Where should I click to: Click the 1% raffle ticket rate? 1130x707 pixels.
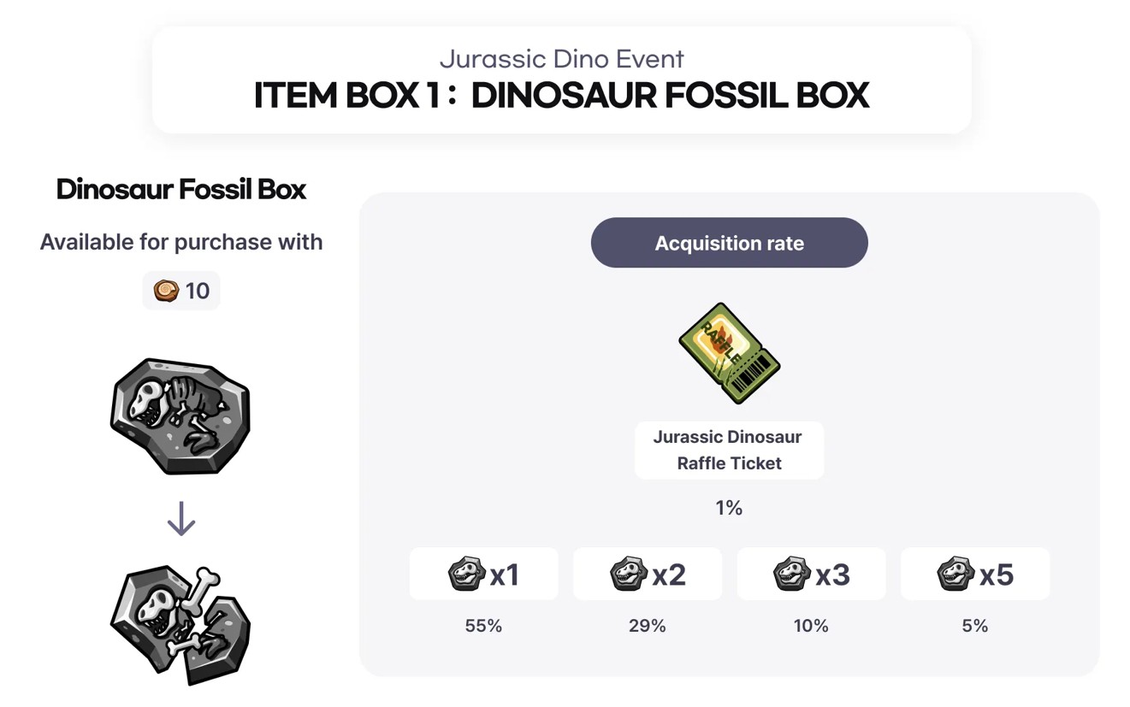tap(729, 508)
